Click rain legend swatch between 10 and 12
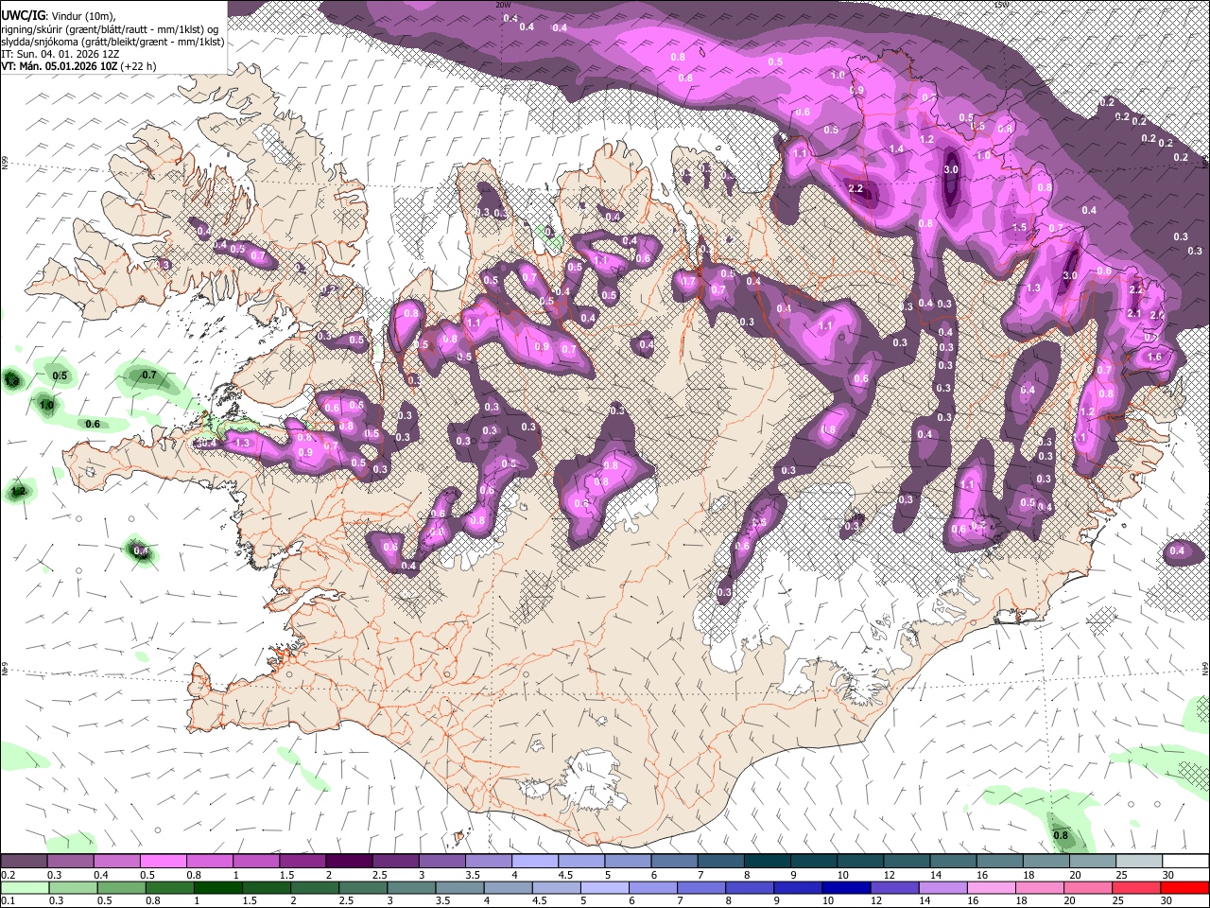 tap(846, 887)
